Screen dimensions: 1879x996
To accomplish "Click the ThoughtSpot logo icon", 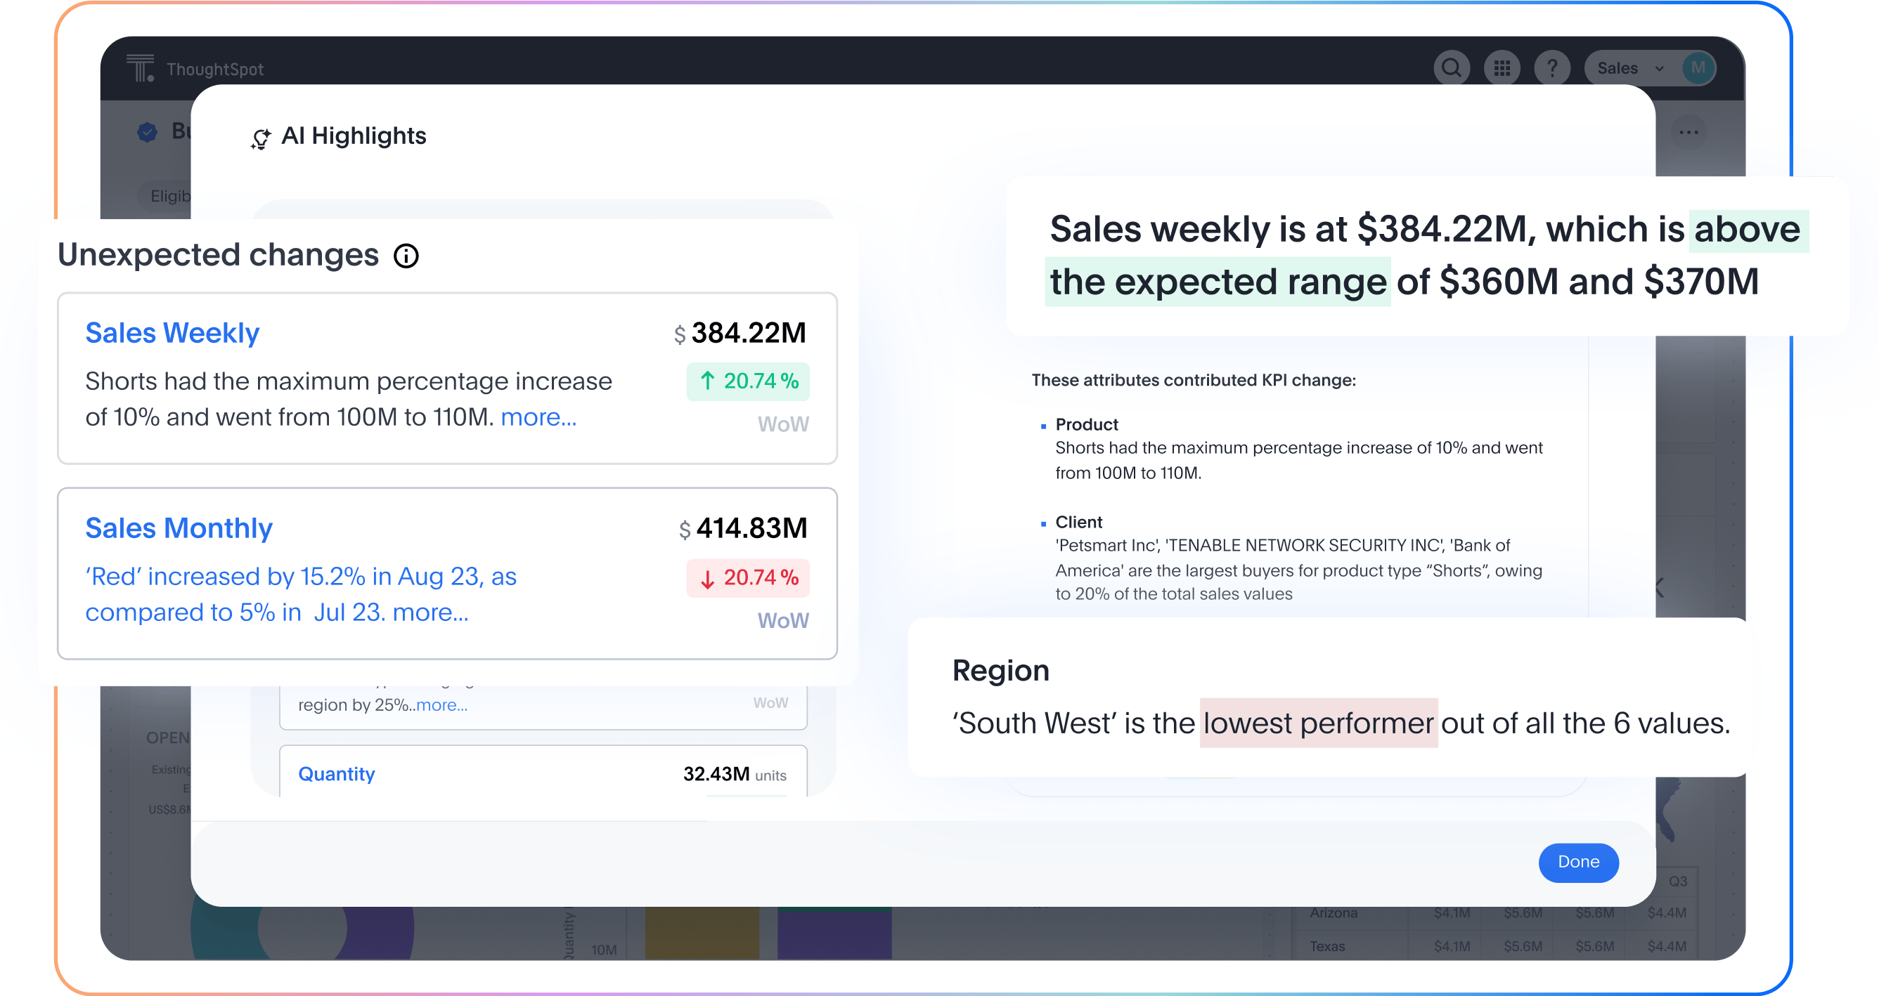I will click(140, 67).
